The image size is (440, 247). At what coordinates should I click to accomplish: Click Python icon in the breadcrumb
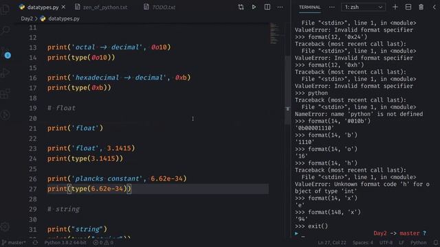coord(43,19)
